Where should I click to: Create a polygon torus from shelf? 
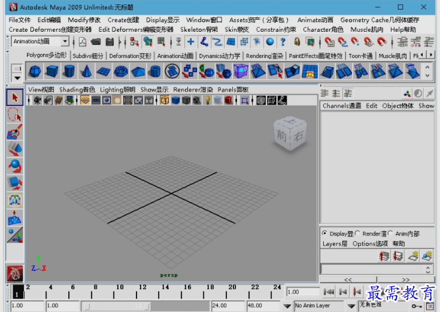tap(121, 71)
